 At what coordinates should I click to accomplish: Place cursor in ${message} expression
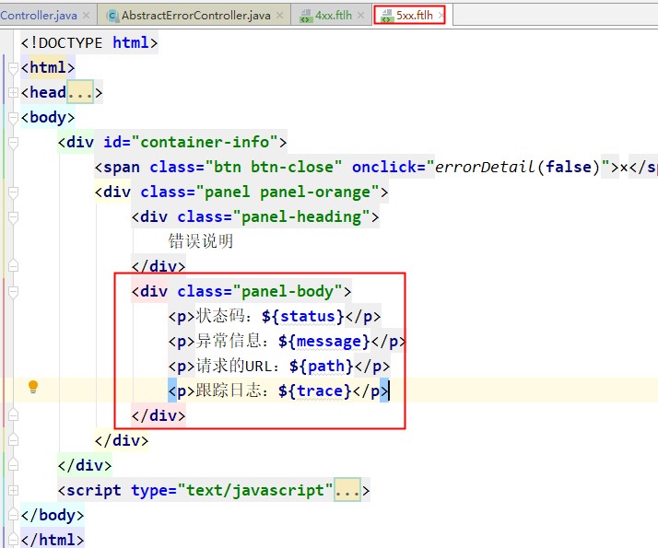(x=324, y=341)
